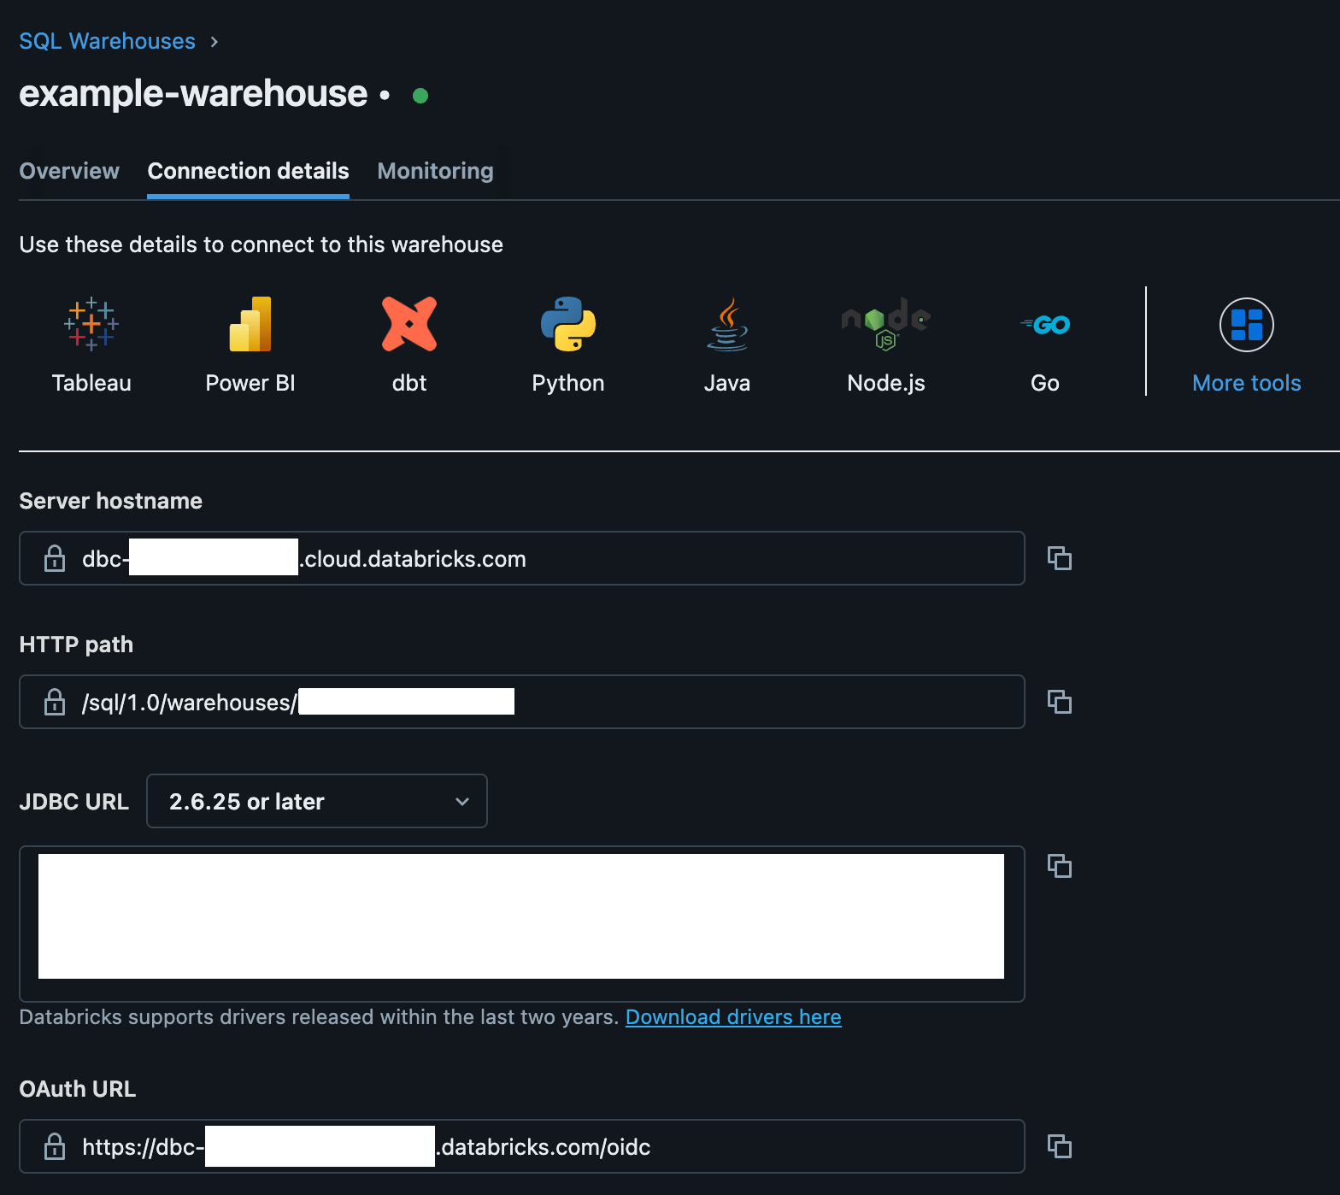
Task: Click the lock icon in OAuth URL field
Action: [x=55, y=1146]
